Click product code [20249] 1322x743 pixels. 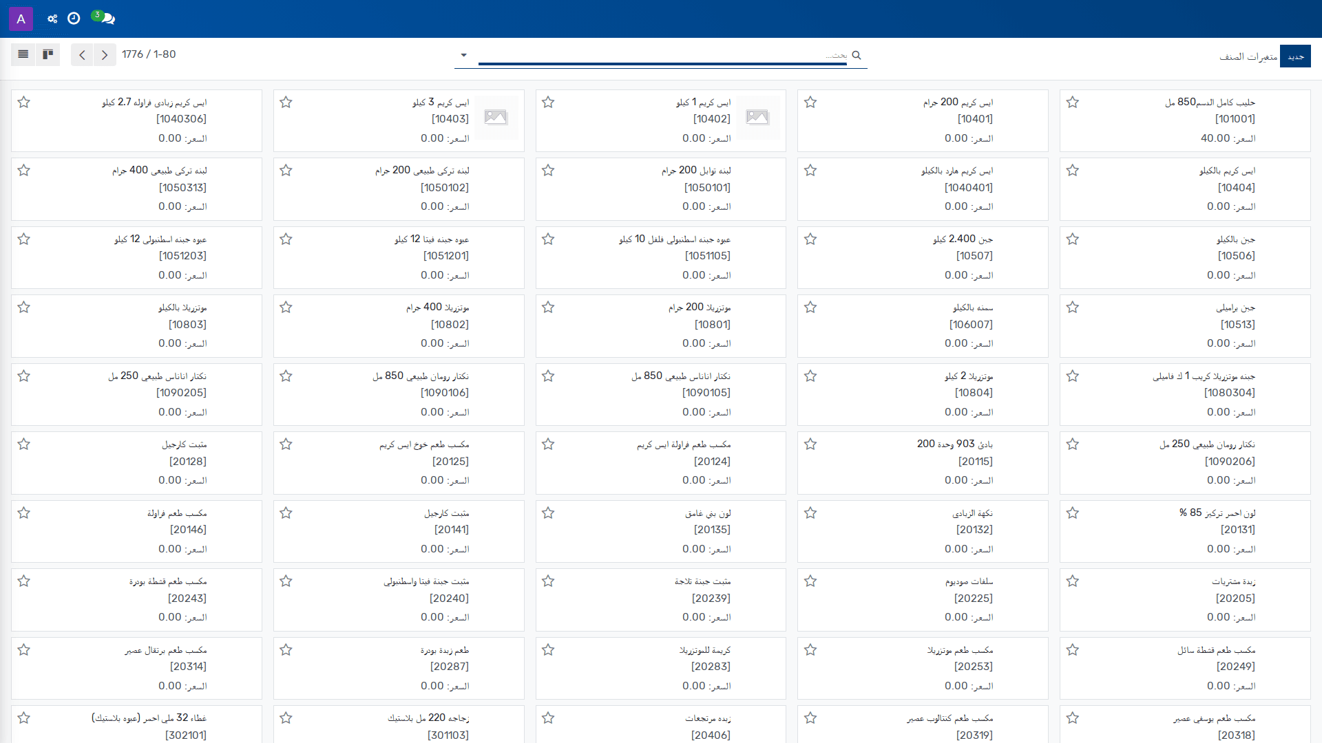[1236, 667]
